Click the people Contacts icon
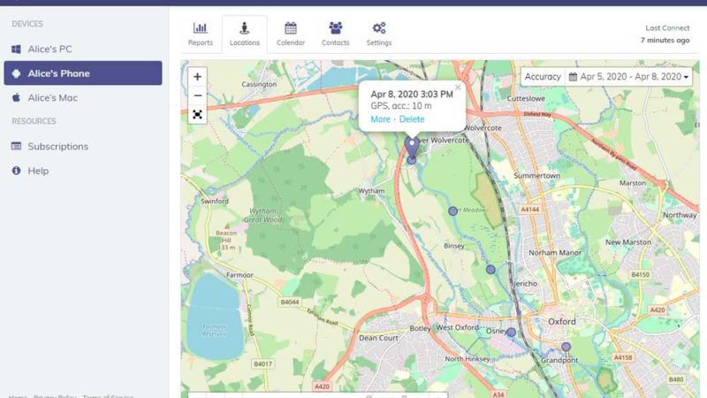The height and width of the screenshot is (398, 707). pos(335,28)
